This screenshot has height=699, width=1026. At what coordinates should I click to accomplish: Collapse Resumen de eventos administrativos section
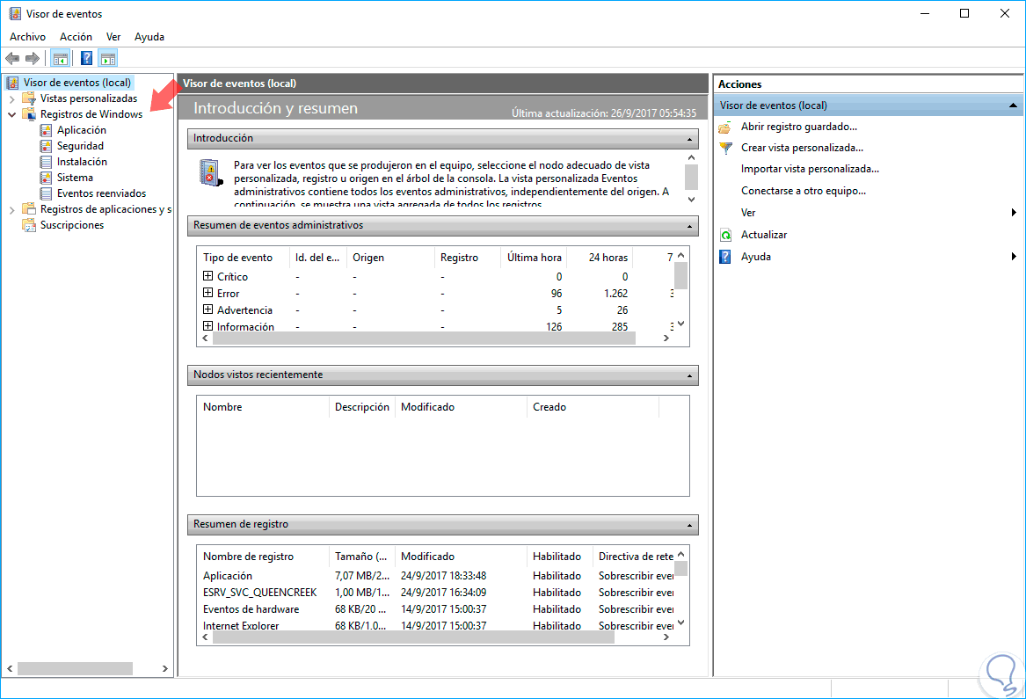tap(689, 226)
